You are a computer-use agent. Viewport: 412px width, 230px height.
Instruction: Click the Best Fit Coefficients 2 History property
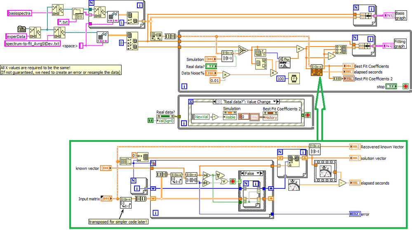click(x=271, y=116)
